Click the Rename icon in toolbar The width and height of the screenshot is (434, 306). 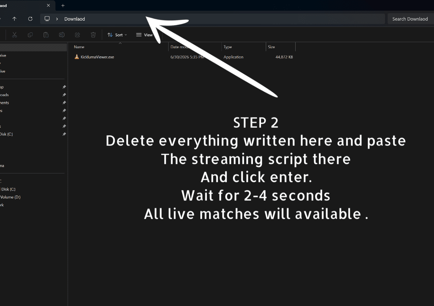tap(62, 35)
